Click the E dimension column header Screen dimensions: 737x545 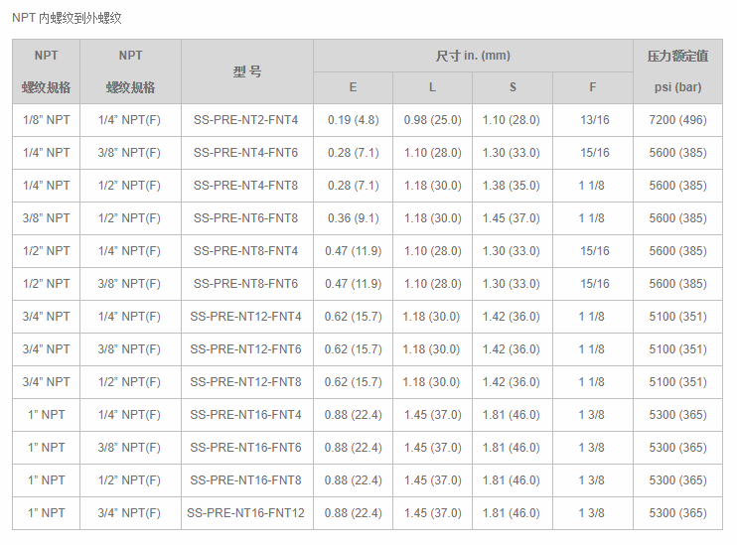coord(353,87)
